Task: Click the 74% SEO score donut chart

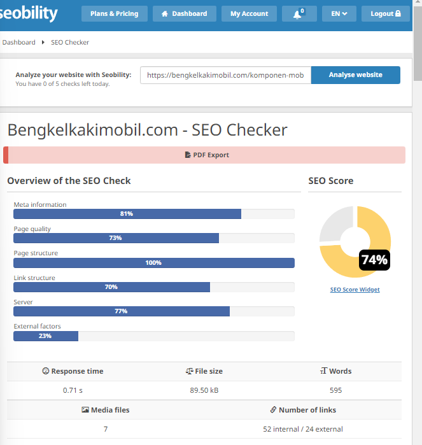Action: coord(355,242)
